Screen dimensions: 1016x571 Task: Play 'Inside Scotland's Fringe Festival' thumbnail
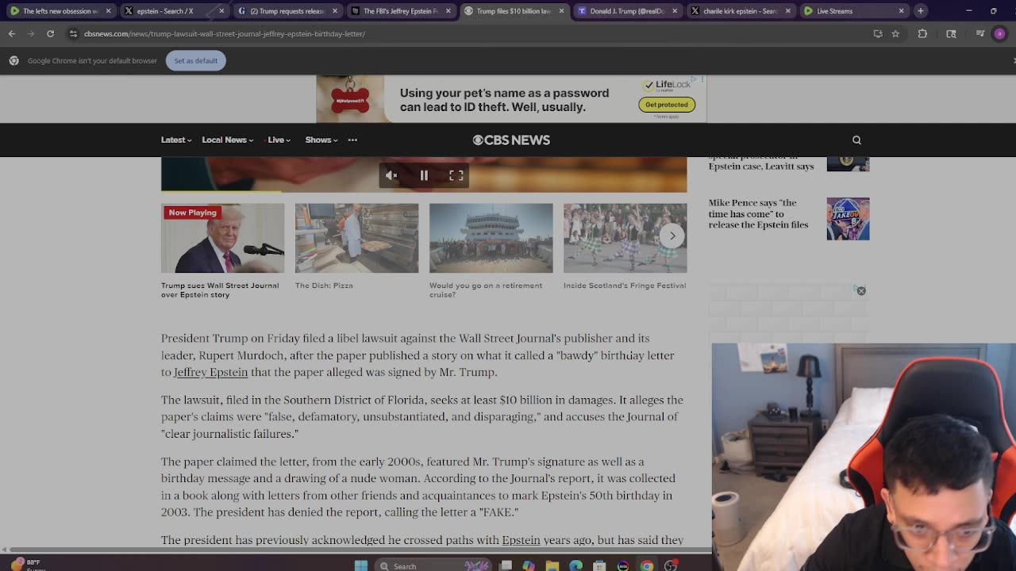pos(625,238)
